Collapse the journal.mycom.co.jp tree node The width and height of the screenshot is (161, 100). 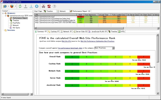(6, 16)
